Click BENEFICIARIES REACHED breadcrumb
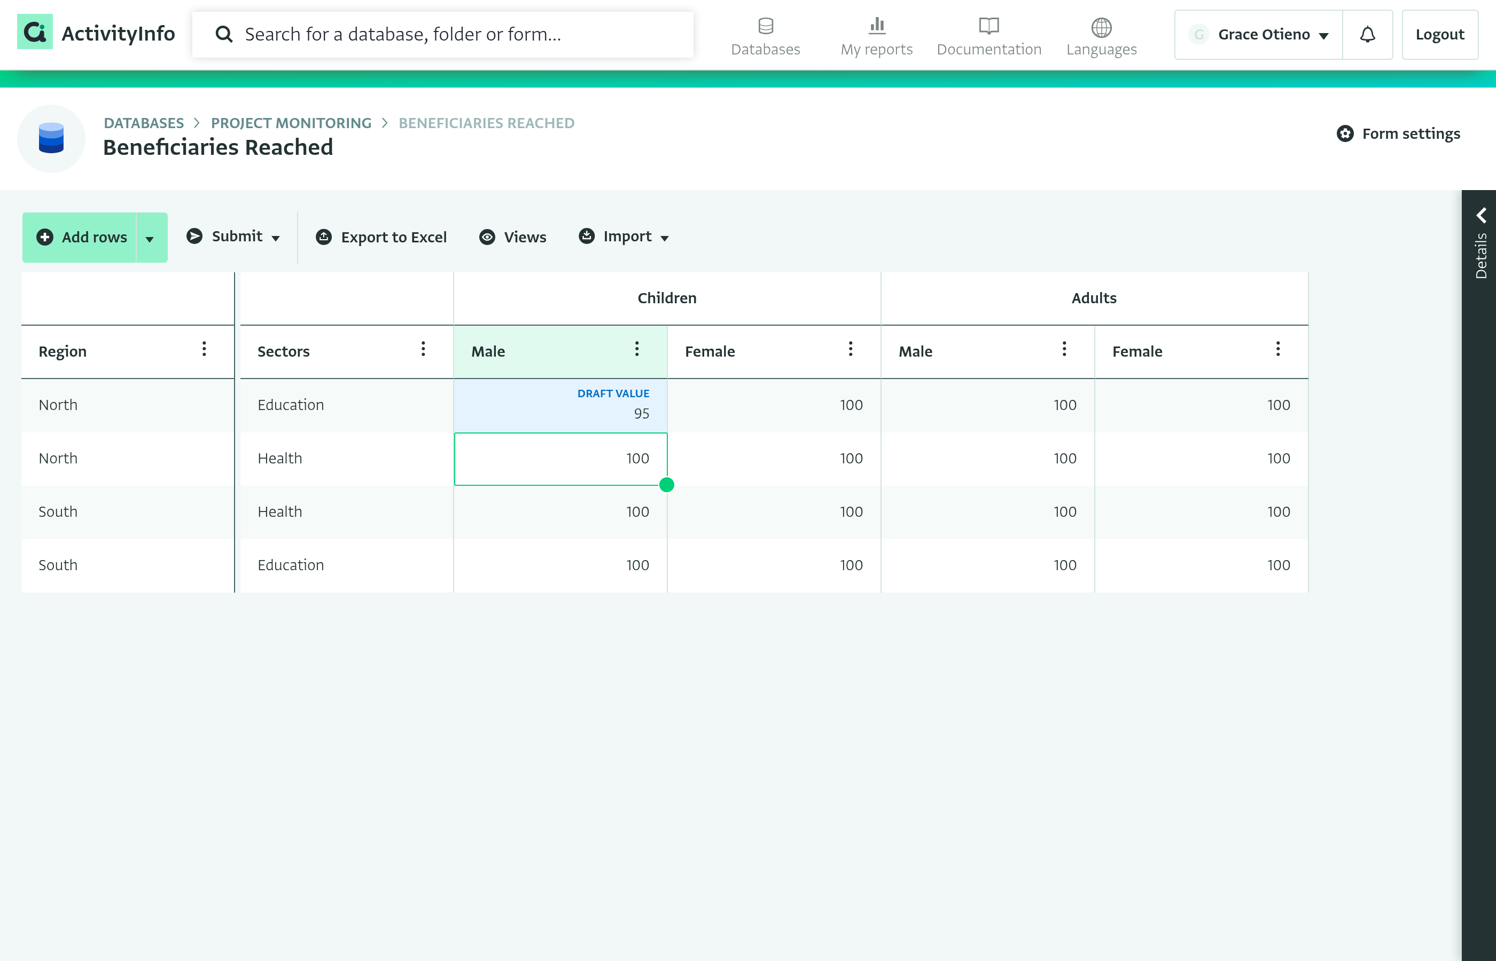Screen dimensions: 1496x961 [x=486, y=123]
